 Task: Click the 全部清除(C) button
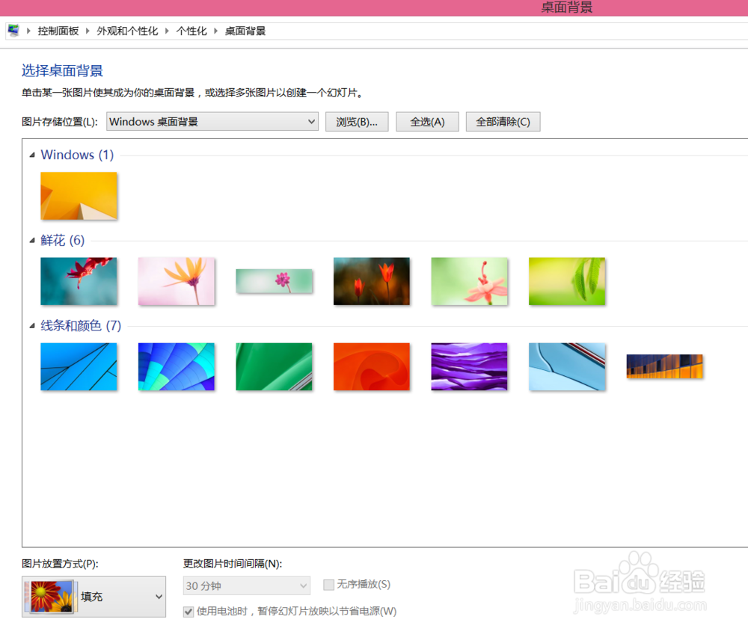[503, 122]
